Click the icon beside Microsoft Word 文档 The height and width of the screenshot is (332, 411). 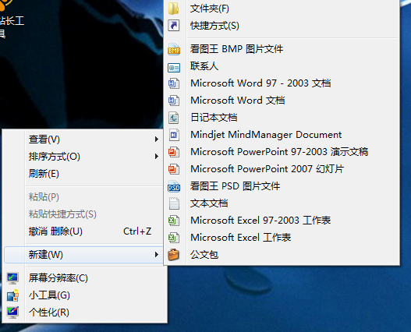pos(174,101)
